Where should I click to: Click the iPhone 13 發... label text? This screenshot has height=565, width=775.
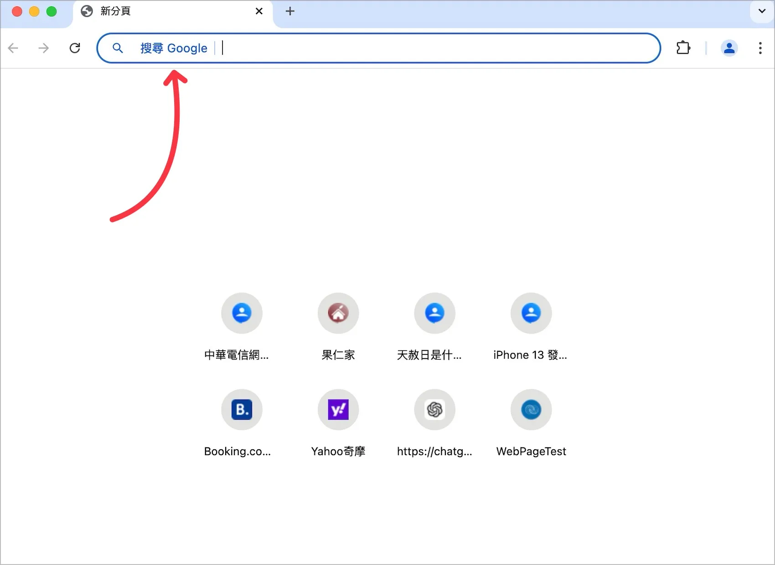[530, 355]
